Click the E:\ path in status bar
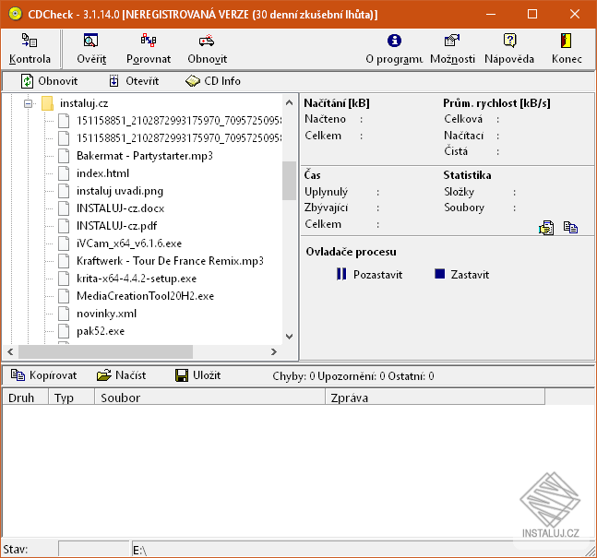The height and width of the screenshot is (558, 597). pos(139,550)
